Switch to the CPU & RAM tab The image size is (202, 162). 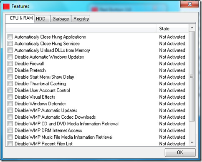pos(20,18)
